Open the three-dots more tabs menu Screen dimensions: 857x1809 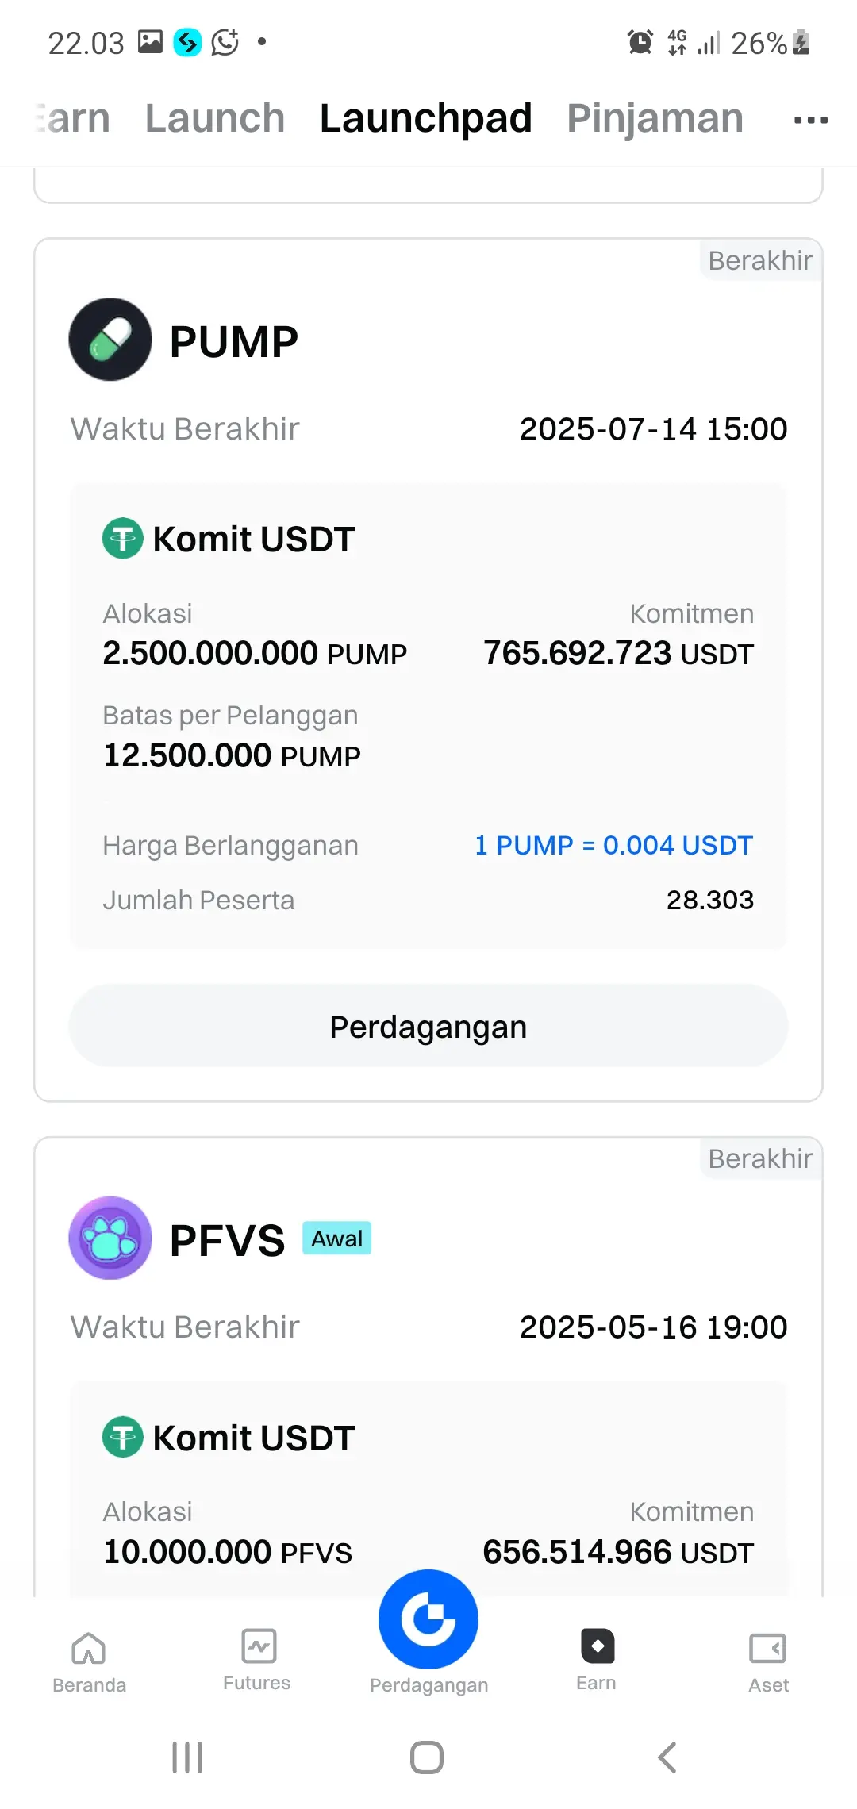pyautogui.click(x=810, y=120)
